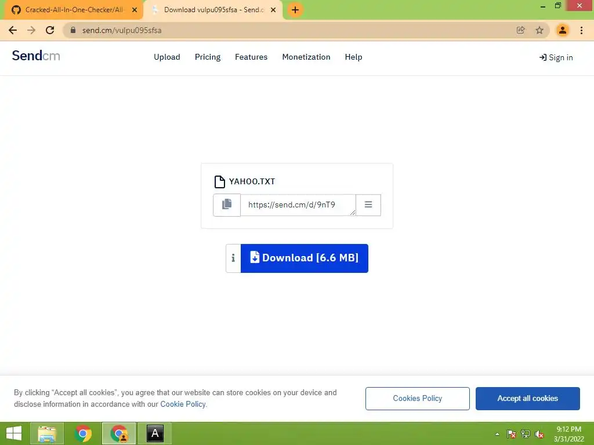This screenshot has height=445, width=594.
Task: Click the padlock site info icon
Action: point(73,30)
